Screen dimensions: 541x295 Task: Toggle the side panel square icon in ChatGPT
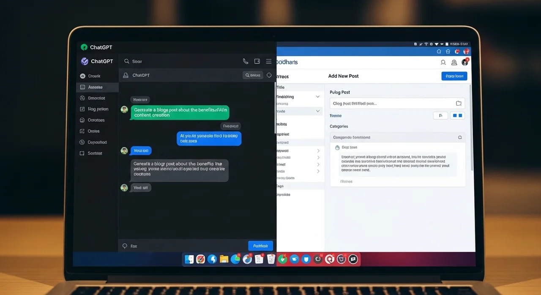[257, 61]
